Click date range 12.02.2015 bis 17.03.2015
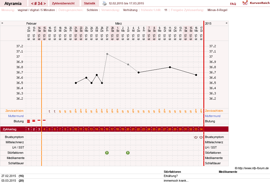 [126, 3]
